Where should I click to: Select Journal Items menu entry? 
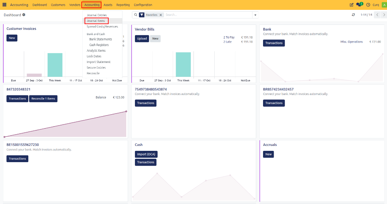point(96,21)
